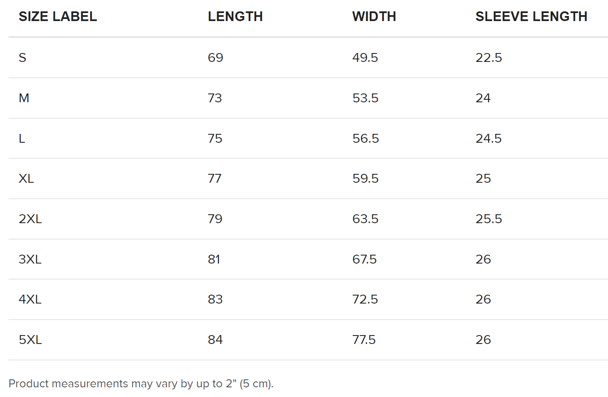Select the 2XL size row label
Viewport: 608px width, 397px height.
click(30, 219)
